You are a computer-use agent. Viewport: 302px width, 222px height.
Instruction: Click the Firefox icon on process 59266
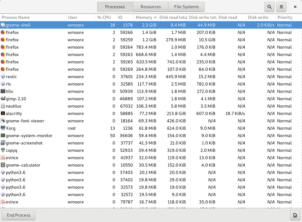[x=4, y=32]
